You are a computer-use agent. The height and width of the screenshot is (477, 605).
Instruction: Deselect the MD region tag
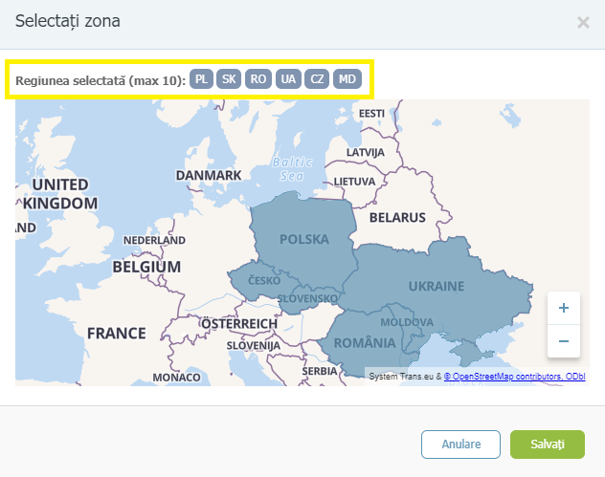click(347, 79)
